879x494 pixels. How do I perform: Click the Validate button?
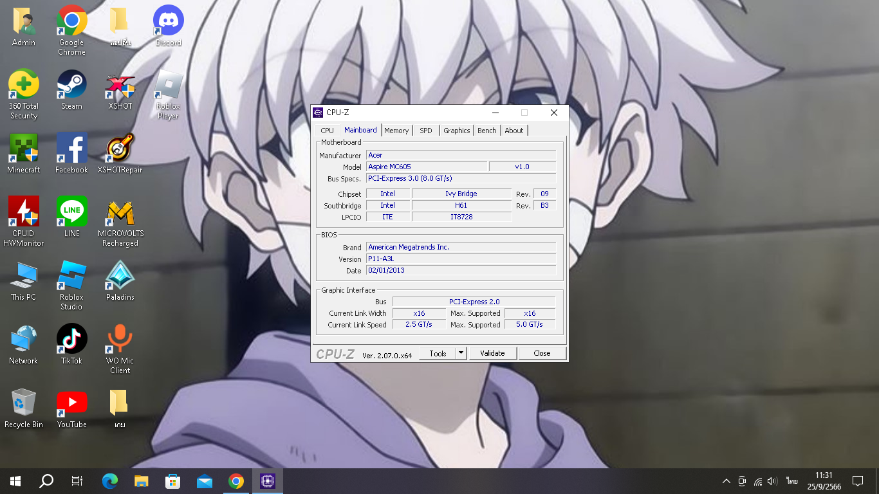(x=492, y=353)
